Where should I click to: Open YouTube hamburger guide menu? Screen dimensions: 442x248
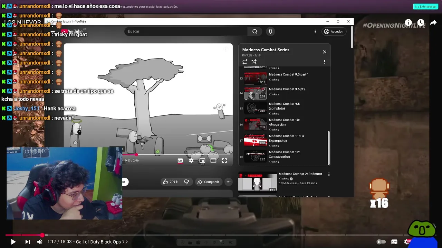click(52, 31)
